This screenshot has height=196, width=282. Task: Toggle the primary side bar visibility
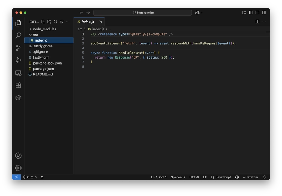(x=251, y=13)
